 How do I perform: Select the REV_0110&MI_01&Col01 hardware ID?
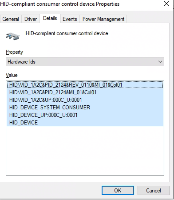pos(85,85)
